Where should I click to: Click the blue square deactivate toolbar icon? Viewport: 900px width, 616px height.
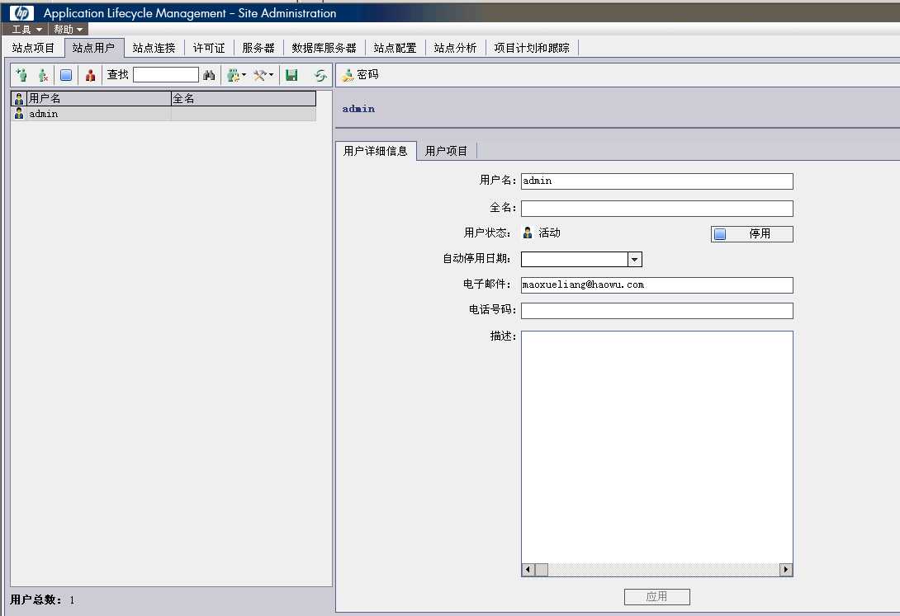pyautogui.click(x=66, y=75)
